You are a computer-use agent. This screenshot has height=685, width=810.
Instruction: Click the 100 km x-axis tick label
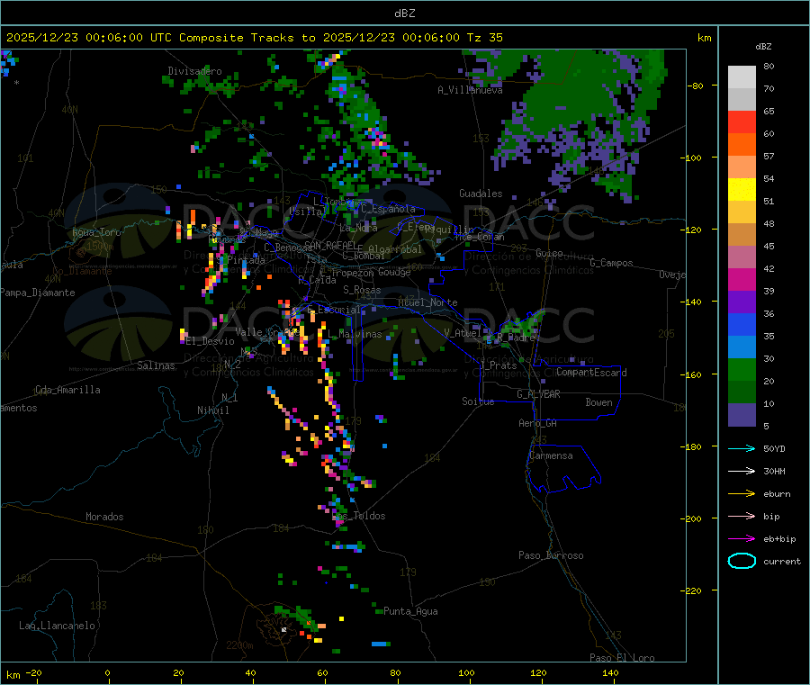[466, 672]
